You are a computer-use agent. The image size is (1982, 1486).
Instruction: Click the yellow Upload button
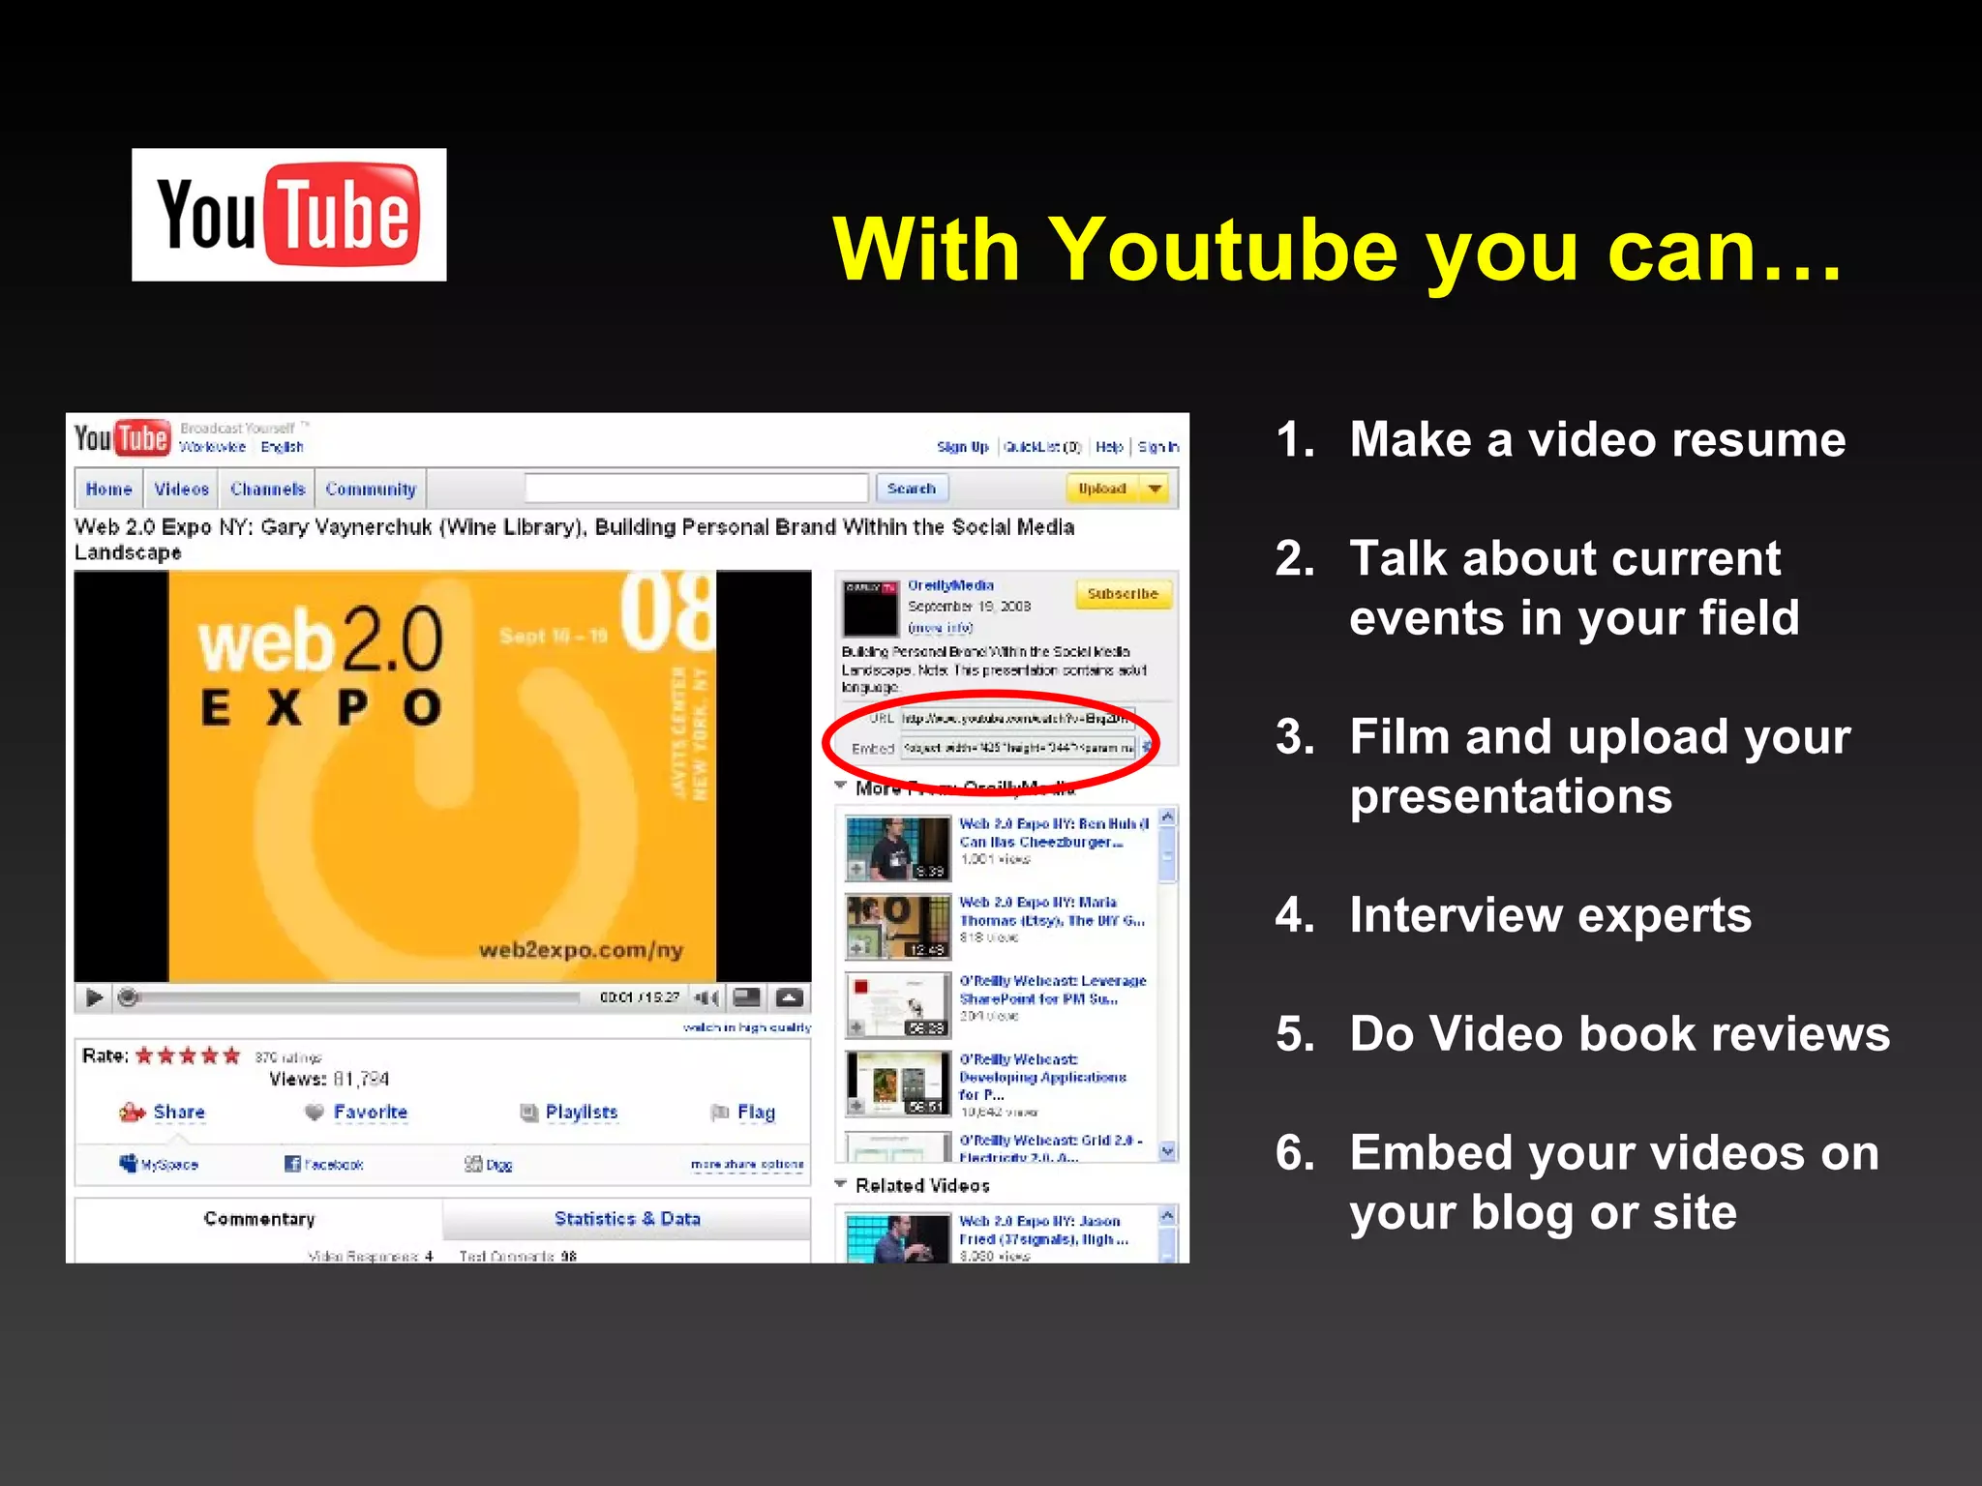(1102, 489)
